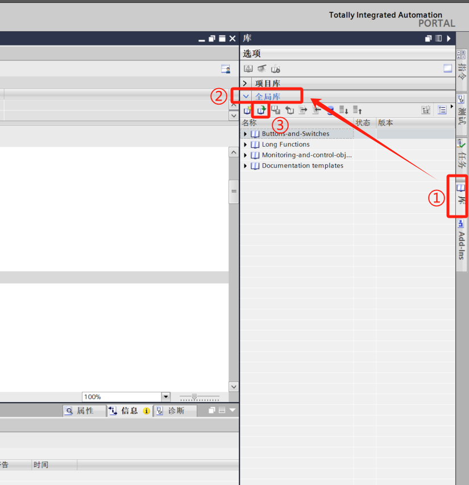469x485 pixels.
Task: Expand the 项目库 section
Action: pyautogui.click(x=245, y=83)
